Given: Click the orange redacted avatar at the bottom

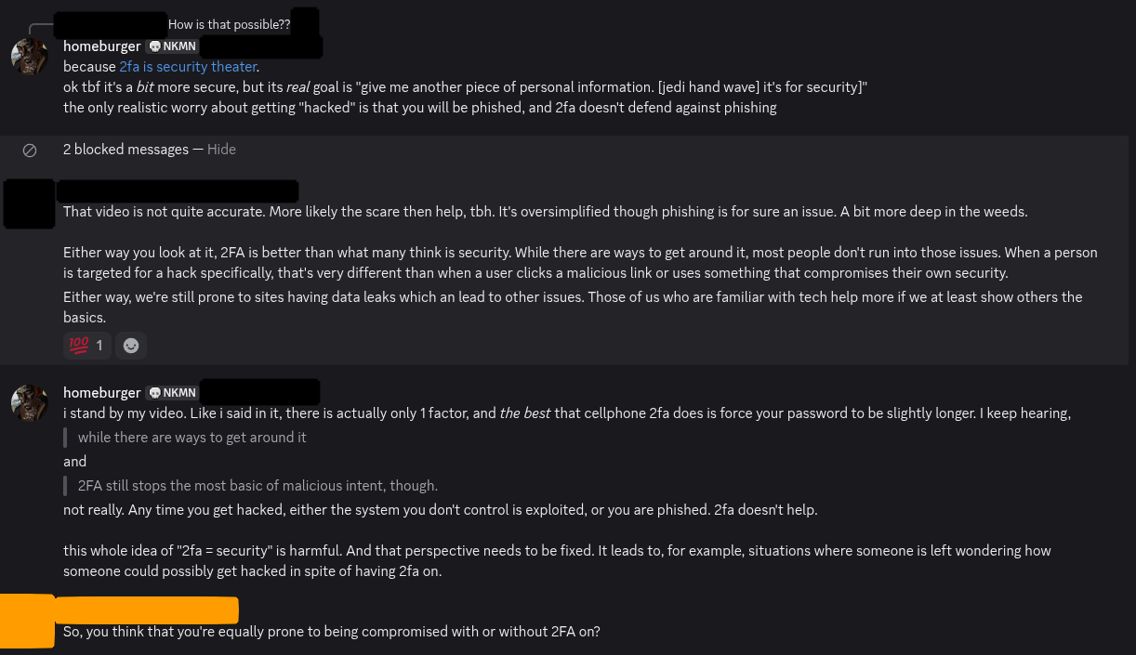Looking at the screenshot, I should (x=27, y=620).
